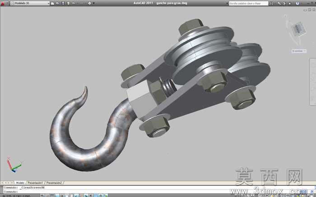Toggle Polar tracking in the status bar
316x197 pixels.
(x=62, y=195)
